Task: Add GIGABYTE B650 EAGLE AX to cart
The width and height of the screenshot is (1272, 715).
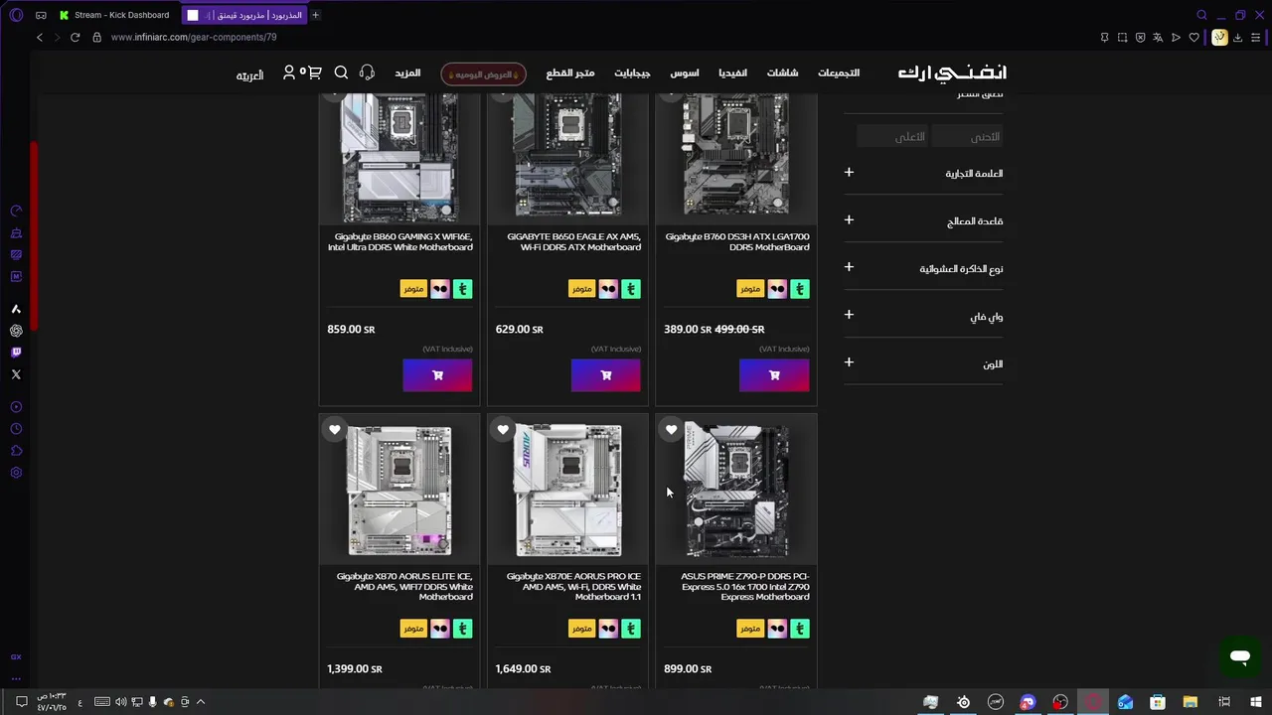Action: 606,375
